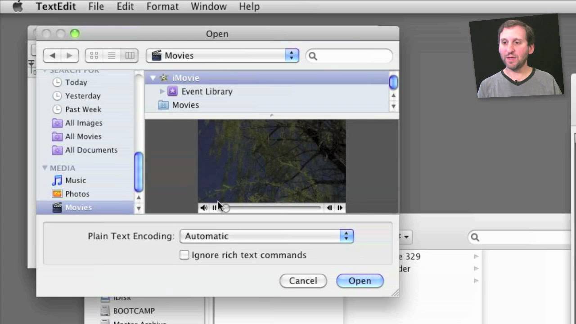Click the action dropdown in the background Finder toolbar
Viewport: 576px width, 324px height.
coord(405,237)
